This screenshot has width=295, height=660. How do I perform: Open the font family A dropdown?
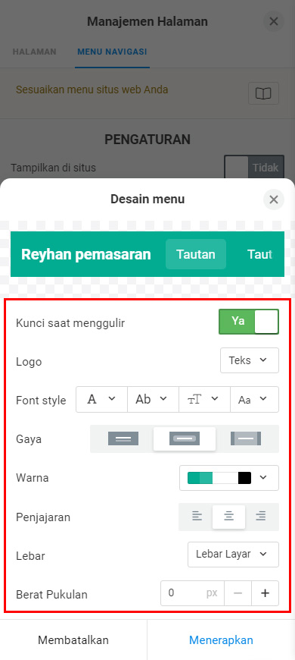[101, 400]
